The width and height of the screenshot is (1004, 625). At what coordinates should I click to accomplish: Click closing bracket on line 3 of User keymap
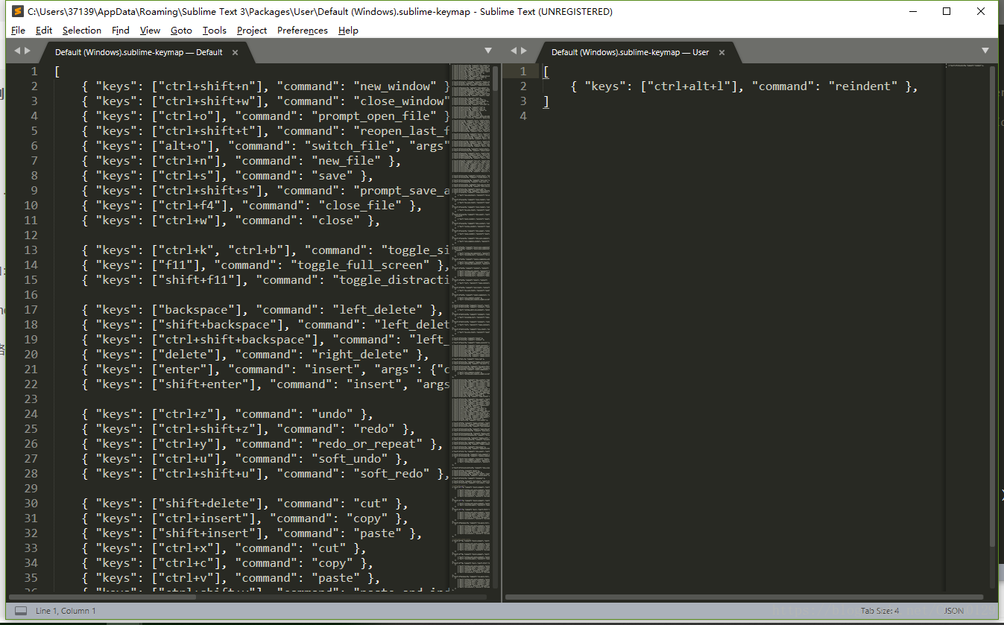pyautogui.click(x=546, y=101)
